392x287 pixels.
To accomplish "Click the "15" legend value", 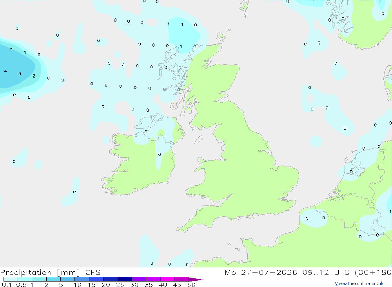I will [92, 285].
